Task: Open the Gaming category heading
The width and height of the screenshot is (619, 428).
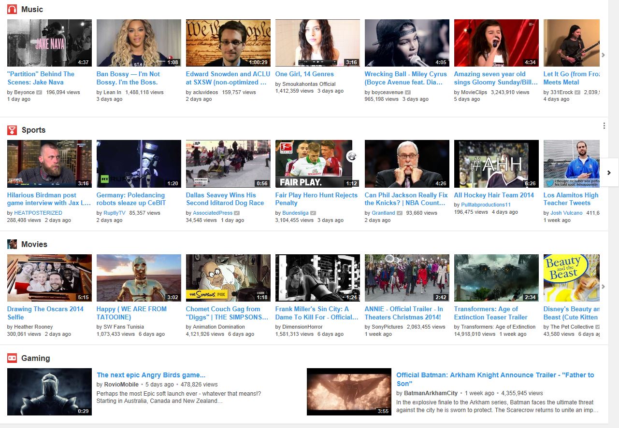Action: pos(35,358)
